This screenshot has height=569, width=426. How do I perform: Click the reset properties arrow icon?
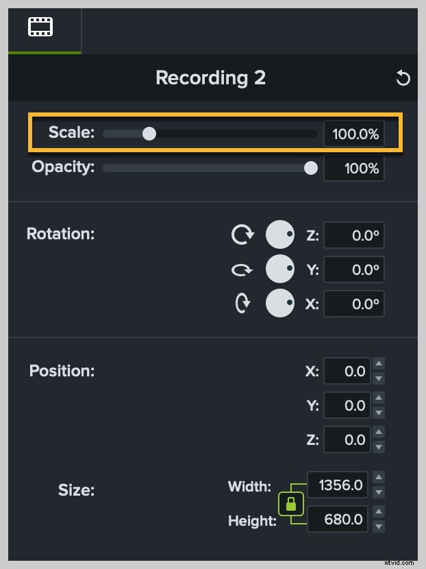(x=403, y=78)
